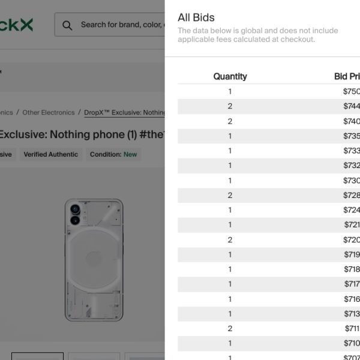Click the Nothing phone product image
Screen dimensions: 360x360
pyautogui.click(x=94, y=259)
